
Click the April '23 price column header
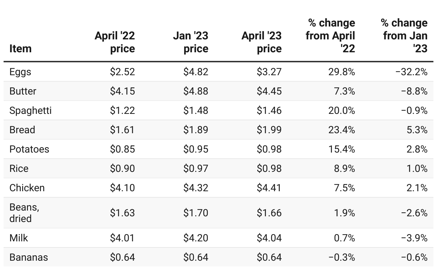261,42
